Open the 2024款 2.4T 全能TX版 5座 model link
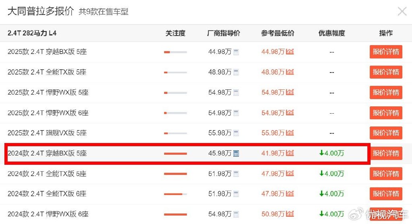The height and width of the screenshot is (224, 412). (47, 174)
